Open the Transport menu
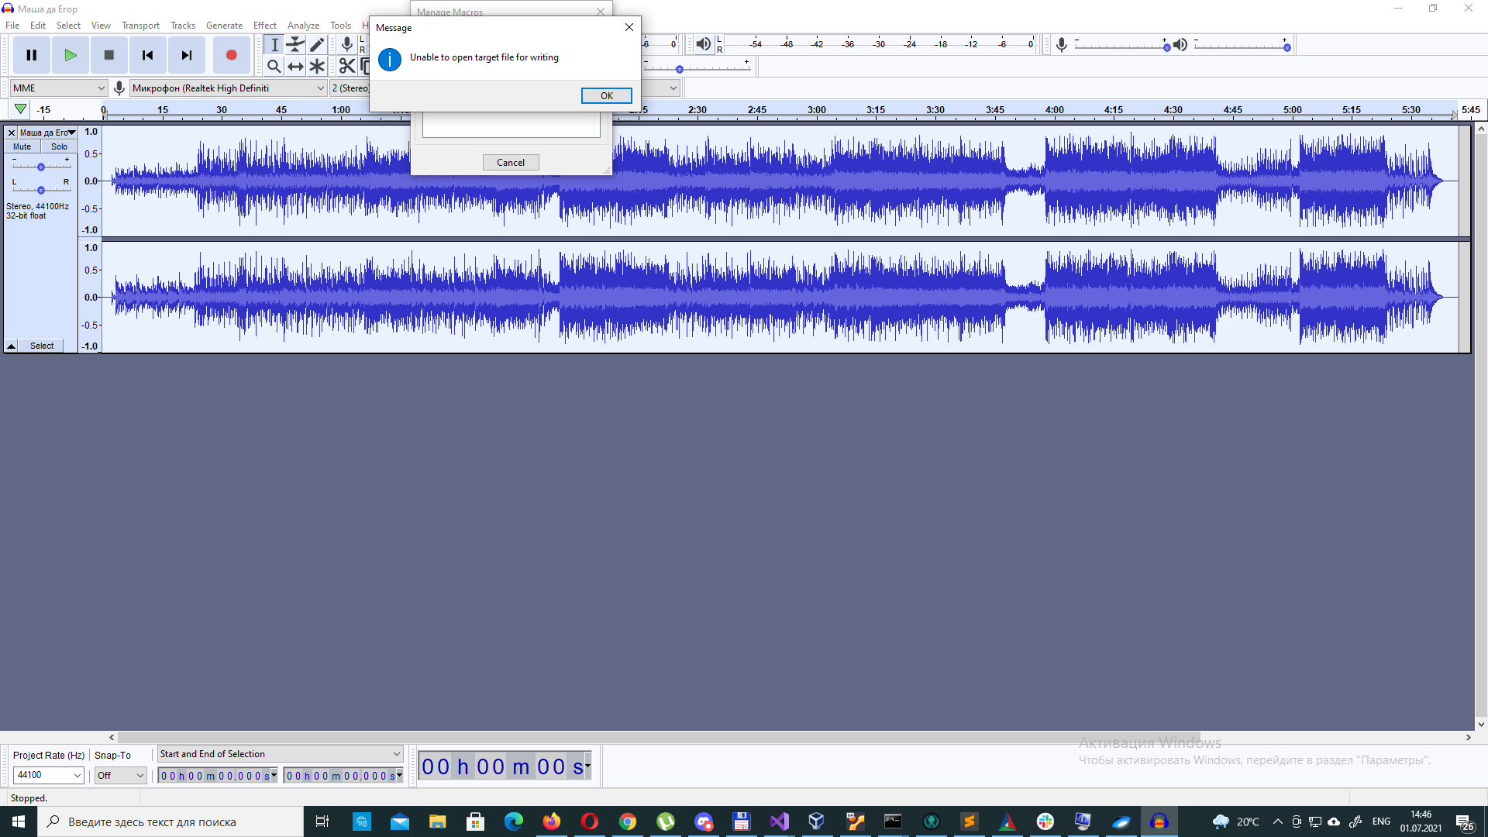Image resolution: width=1488 pixels, height=837 pixels. (x=140, y=25)
